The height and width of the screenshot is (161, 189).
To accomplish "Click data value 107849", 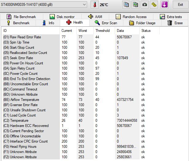I will click(x=122, y=58).
